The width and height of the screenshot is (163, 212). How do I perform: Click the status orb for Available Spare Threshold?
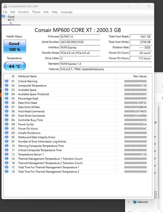pyautogui.click(x=6, y=94)
